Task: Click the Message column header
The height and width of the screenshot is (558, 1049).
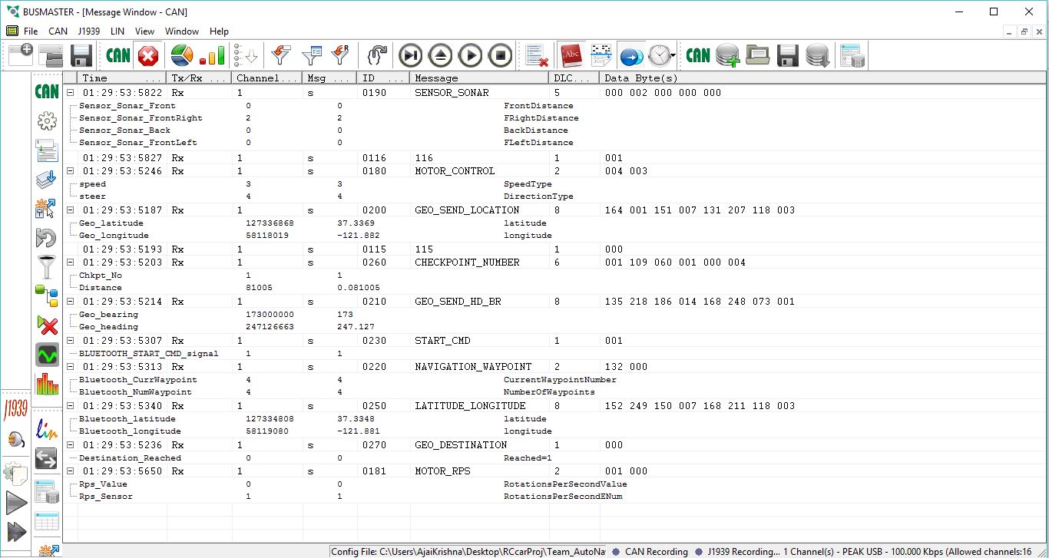Action: coord(479,78)
